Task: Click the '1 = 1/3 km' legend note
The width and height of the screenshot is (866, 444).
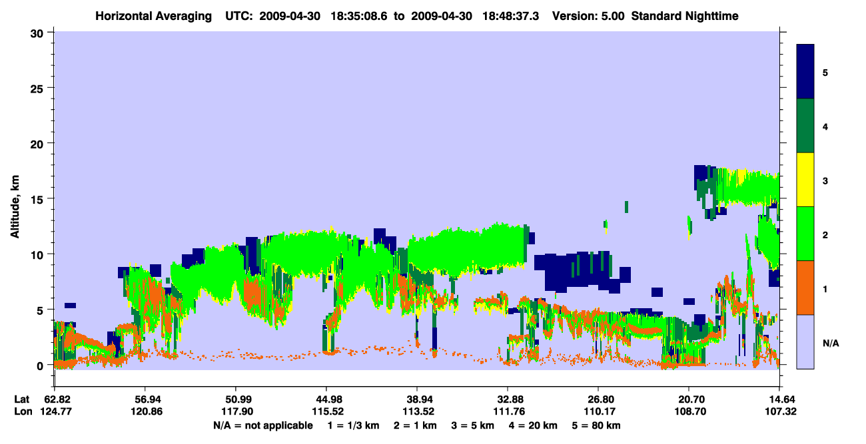Action: point(352,425)
